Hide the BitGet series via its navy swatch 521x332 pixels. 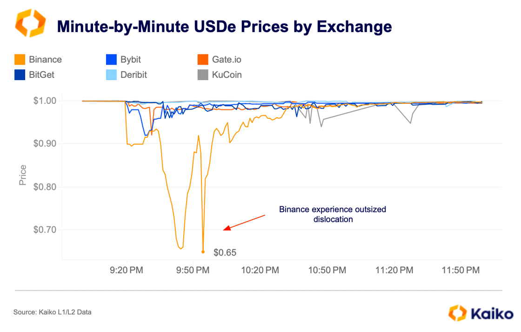pyautogui.click(x=20, y=75)
